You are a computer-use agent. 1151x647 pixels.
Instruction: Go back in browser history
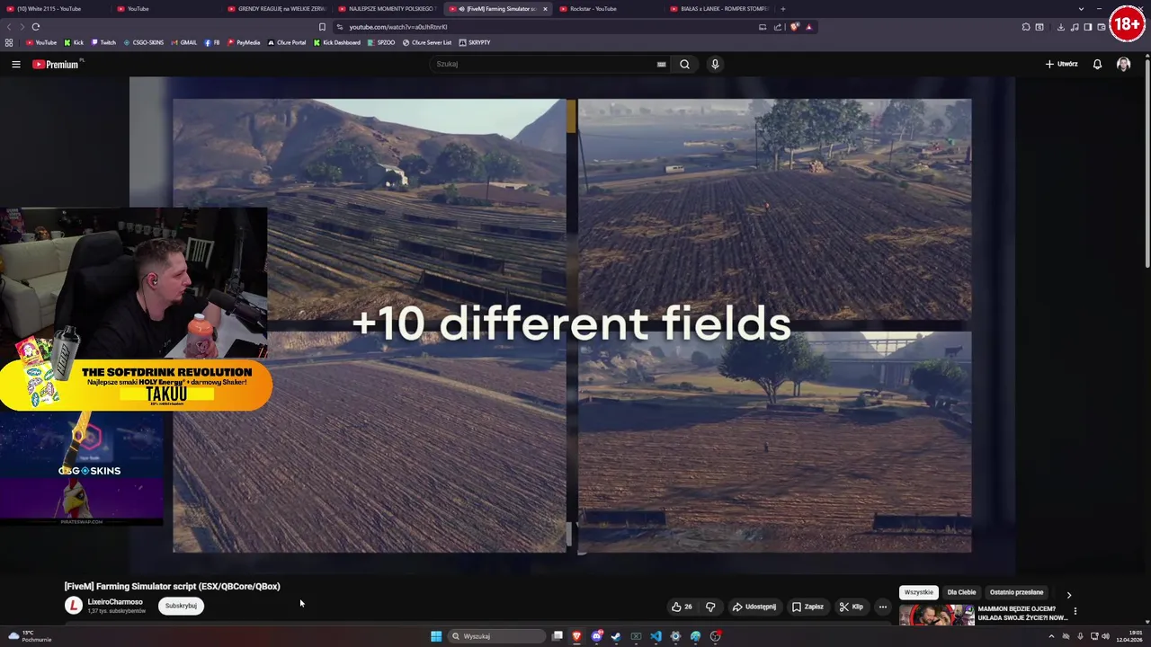(10, 27)
